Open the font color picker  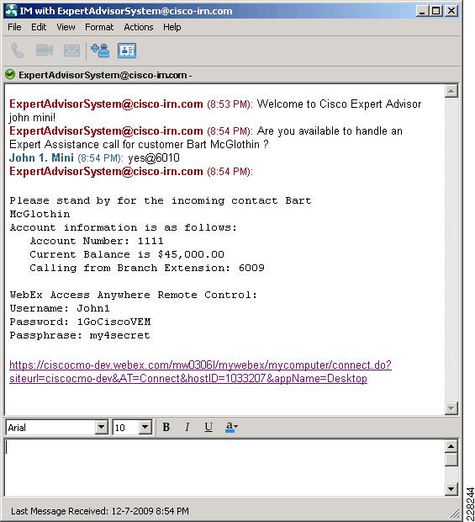point(231,427)
